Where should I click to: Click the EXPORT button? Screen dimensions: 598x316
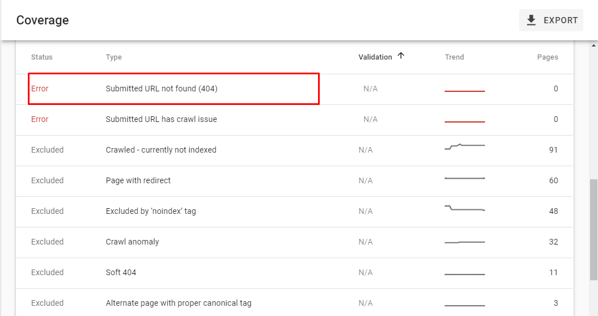[551, 20]
